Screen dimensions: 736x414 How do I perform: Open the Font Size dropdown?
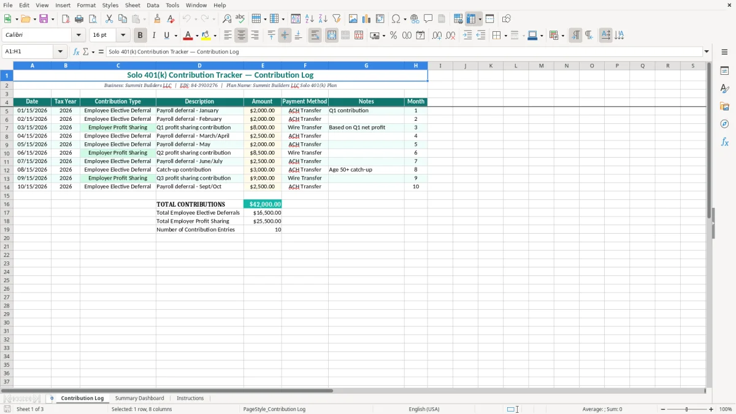click(x=123, y=36)
